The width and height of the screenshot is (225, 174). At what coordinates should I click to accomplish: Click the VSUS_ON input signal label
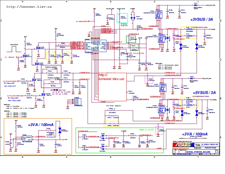click(12, 57)
